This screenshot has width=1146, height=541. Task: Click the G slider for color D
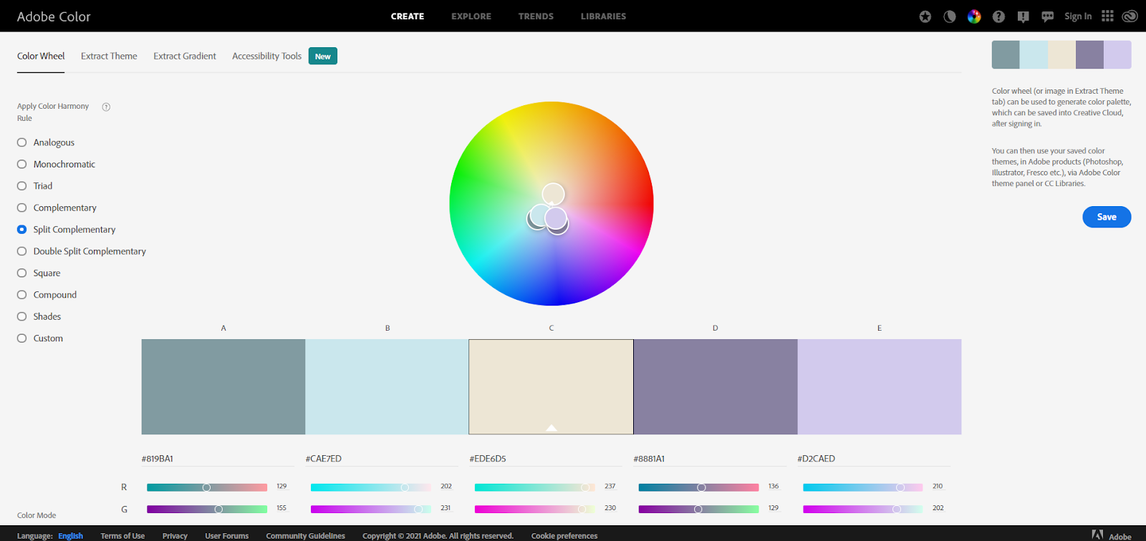[x=699, y=509]
